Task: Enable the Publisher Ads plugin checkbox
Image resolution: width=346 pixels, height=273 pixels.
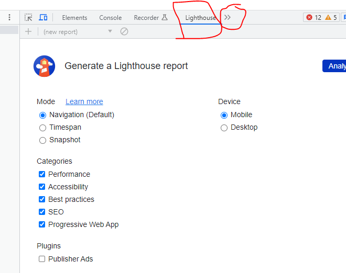Action: [42, 259]
